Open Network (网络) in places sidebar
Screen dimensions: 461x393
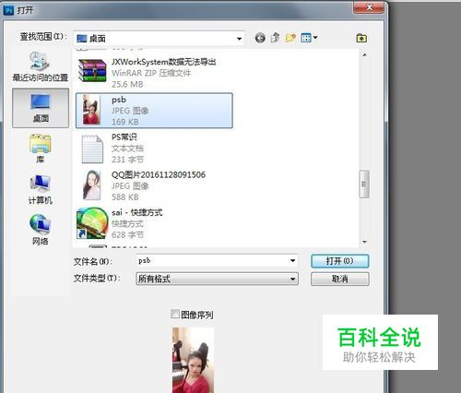click(41, 230)
